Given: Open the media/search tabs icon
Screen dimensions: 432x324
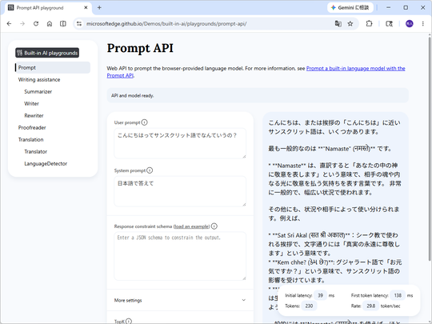Looking at the screenshot, I should coord(389,24).
